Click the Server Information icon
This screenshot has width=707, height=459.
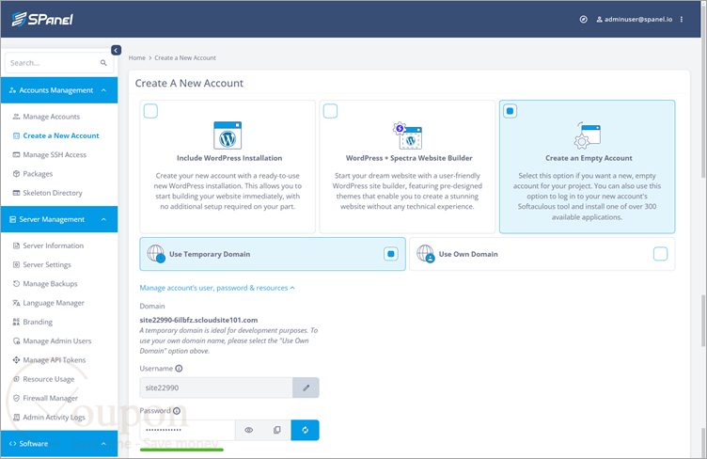pyautogui.click(x=16, y=245)
